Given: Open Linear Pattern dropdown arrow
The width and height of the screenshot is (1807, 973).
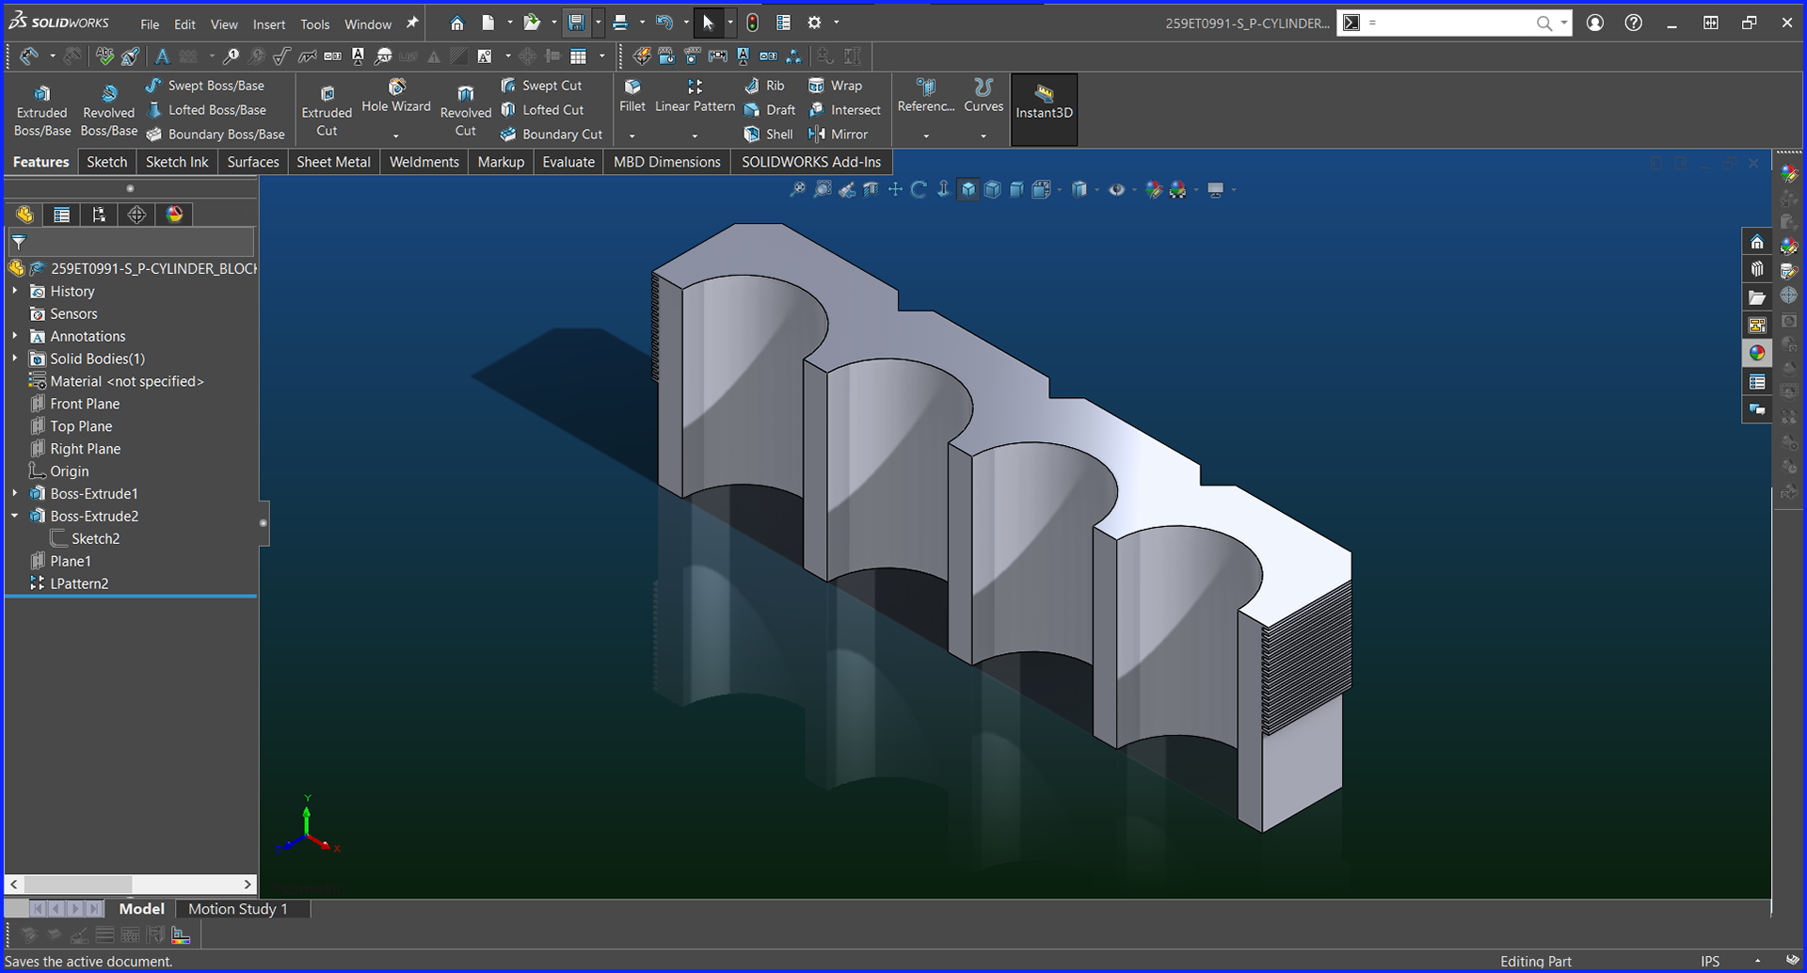Looking at the screenshot, I should [695, 136].
